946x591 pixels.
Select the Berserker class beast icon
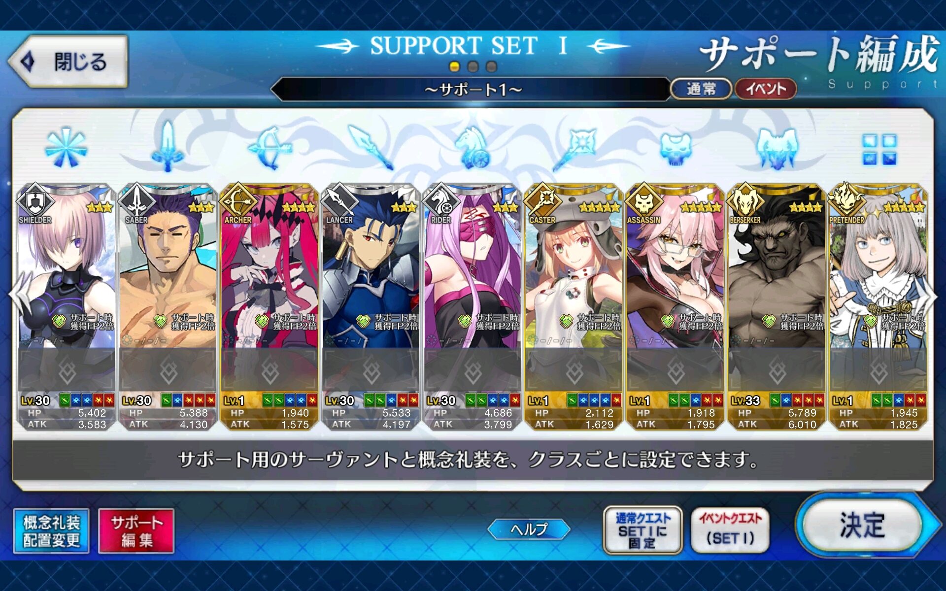coord(777,148)
